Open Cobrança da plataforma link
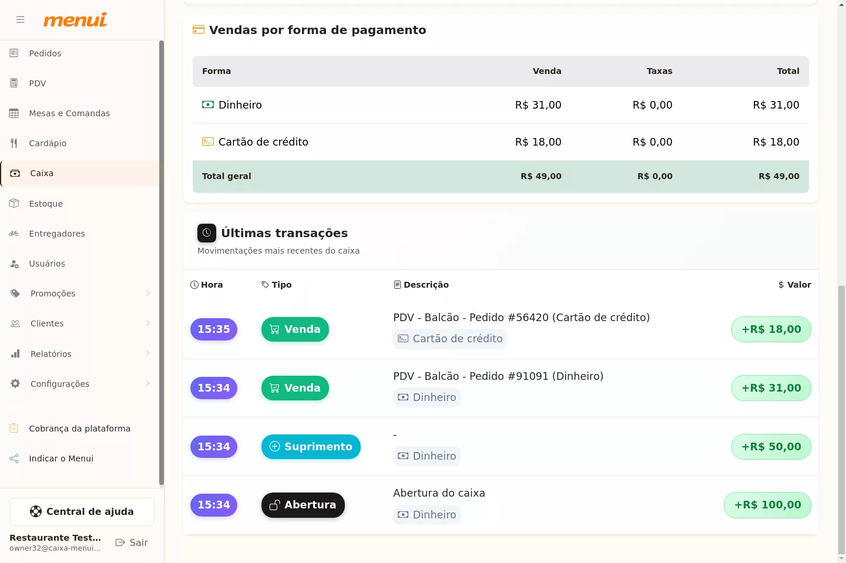Image resolution: width=846 pixels, height=563 pixels. click(x=79, y=429)
